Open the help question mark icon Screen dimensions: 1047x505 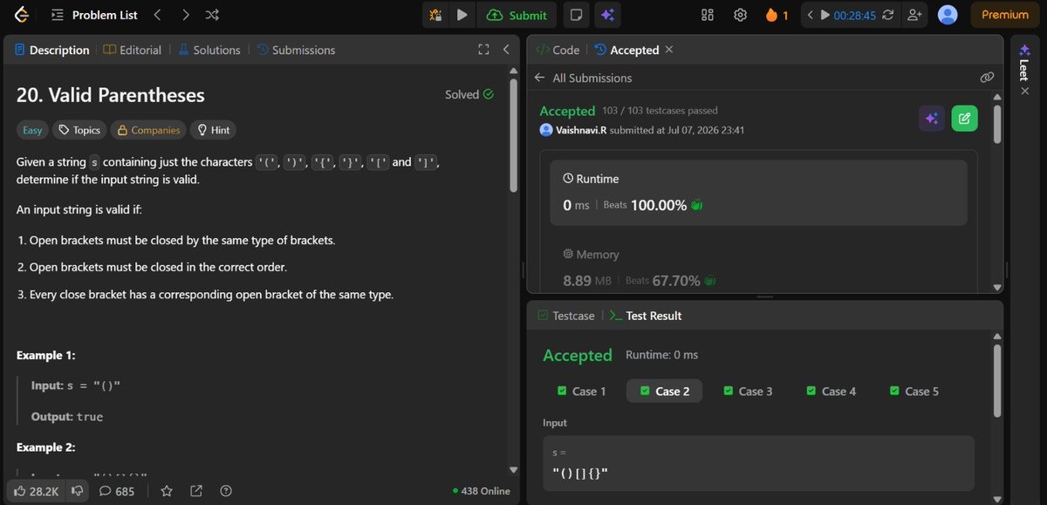(x=226, y=491)
